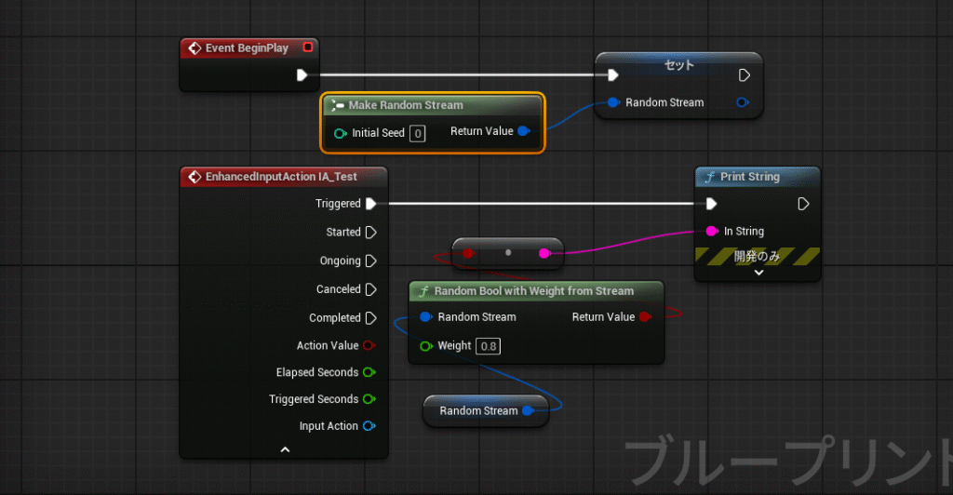Click the Random Stream variable getter output pin
953x495 pixels.
click(x=529, y=410)
